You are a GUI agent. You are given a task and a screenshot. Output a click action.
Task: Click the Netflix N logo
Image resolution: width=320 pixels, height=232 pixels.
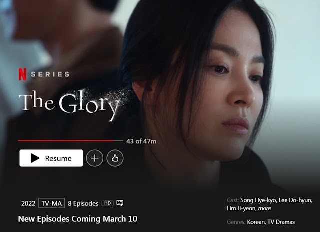tap(22, 74)
